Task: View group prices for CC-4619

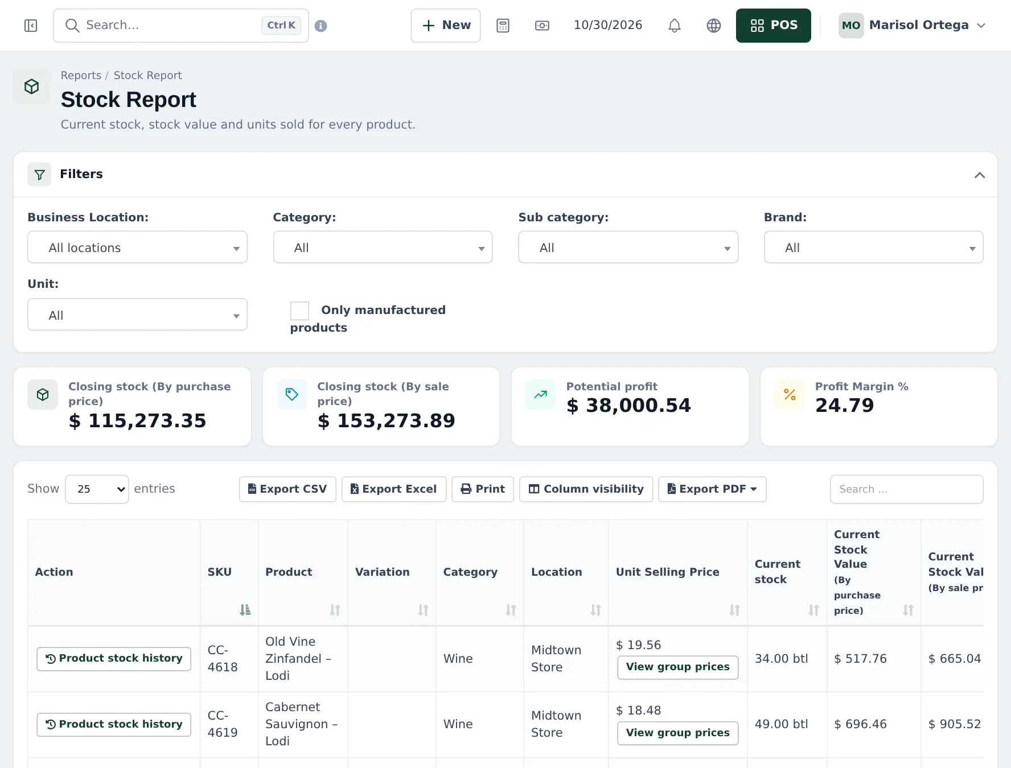Action: coord(677,733)
